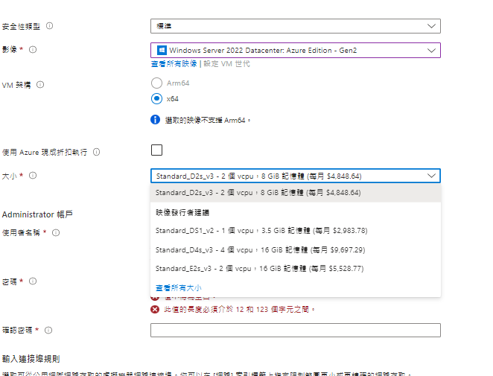Show info tooltip for 確認密碼
The height and width of the screenshot is (376, 493).
click(48, 330)
